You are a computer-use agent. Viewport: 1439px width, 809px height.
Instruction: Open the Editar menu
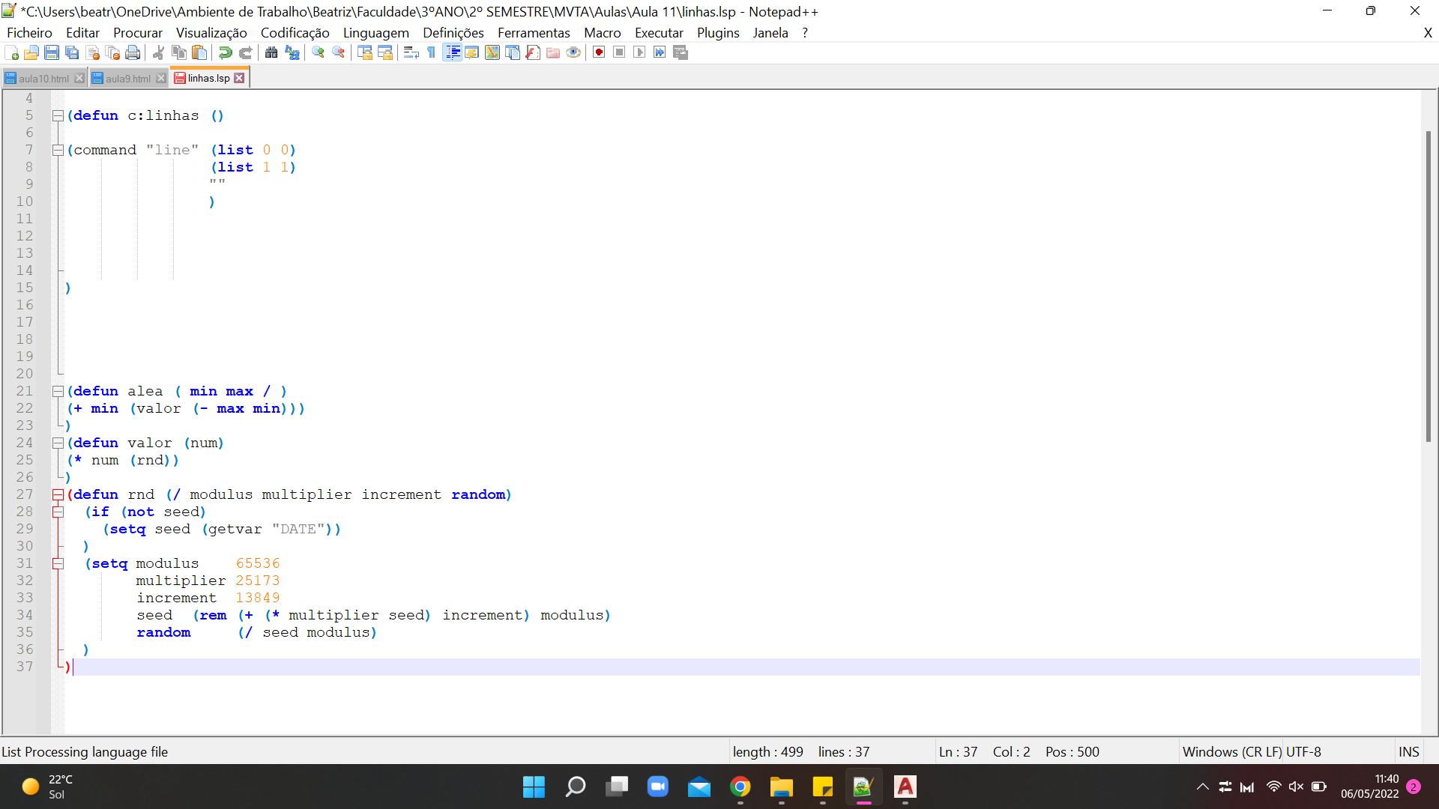82,33
